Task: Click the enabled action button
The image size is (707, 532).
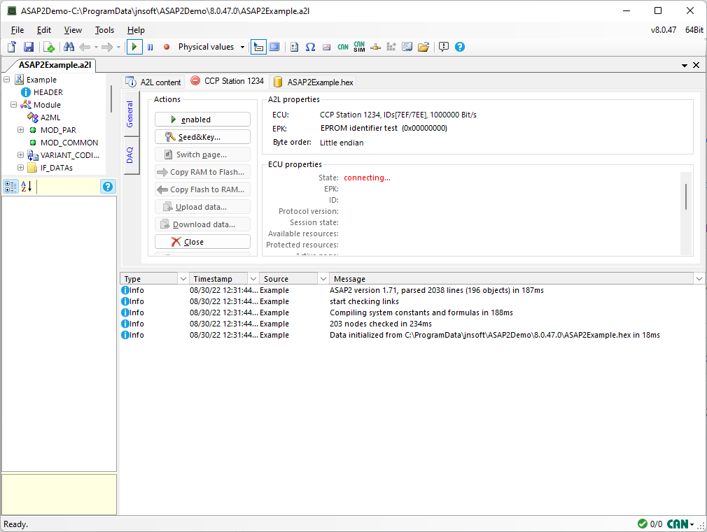Action: pos(202,120)
